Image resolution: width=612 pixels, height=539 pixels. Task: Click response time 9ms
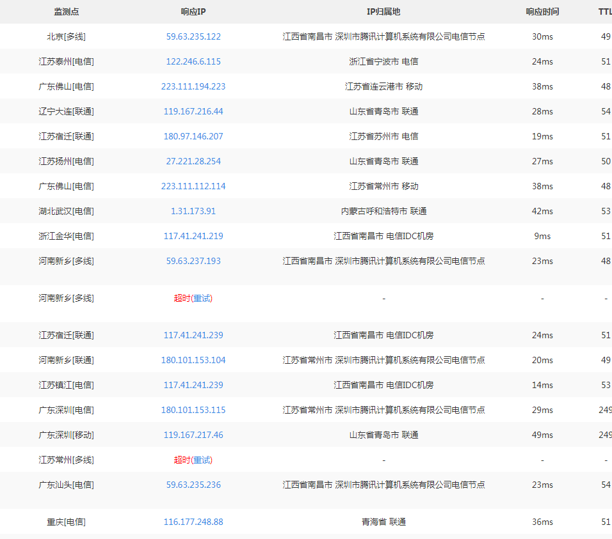click(542, 236)
